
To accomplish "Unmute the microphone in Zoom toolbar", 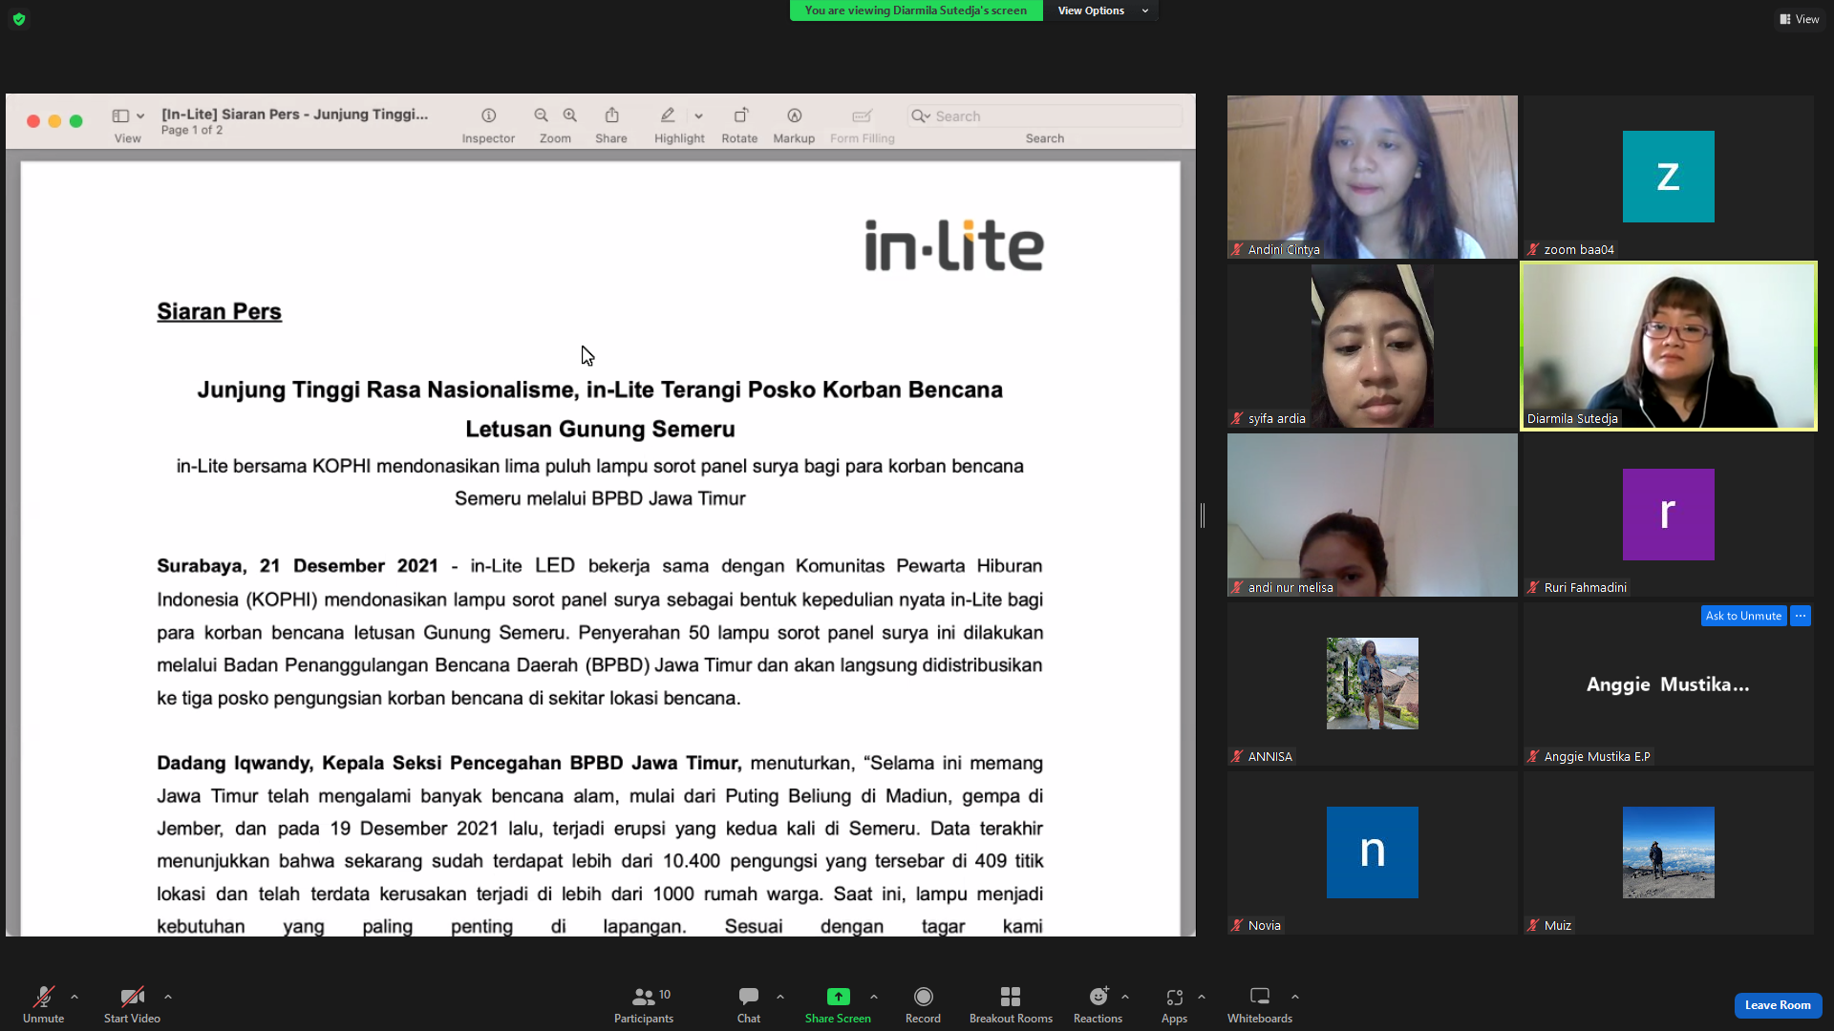I will 43,1004.
